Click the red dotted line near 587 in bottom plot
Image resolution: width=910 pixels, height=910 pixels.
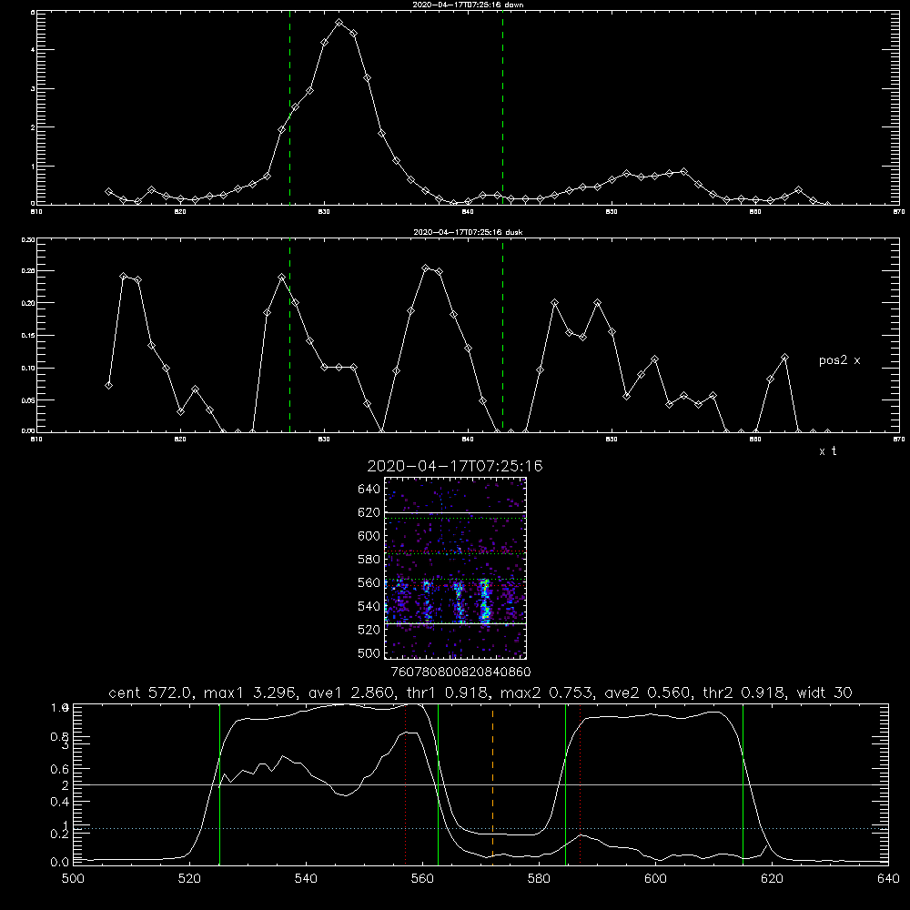(580, 784)
